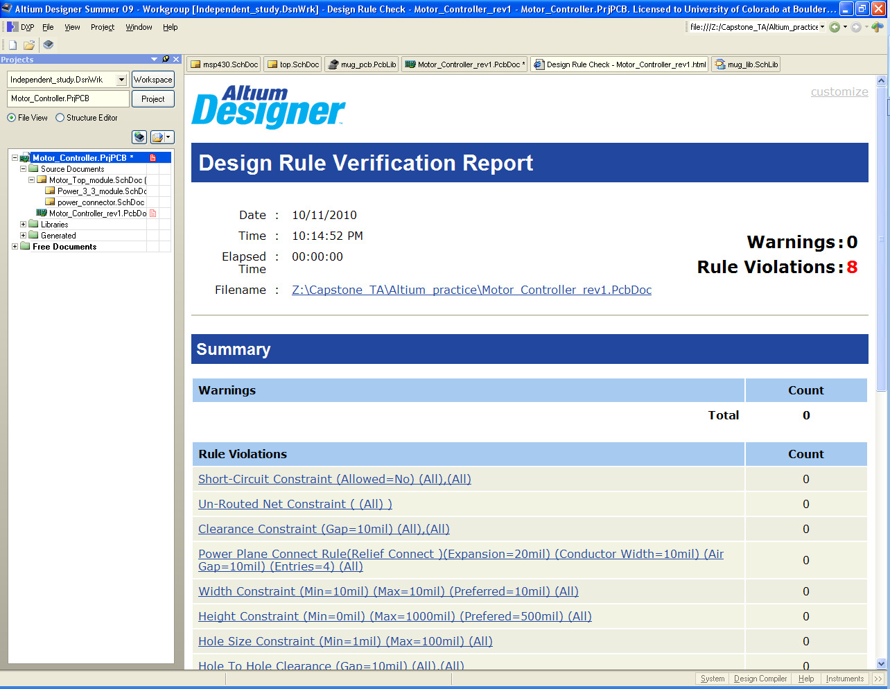Open the Clearance Constraint Gap=10mil link

tap(324, 529)
